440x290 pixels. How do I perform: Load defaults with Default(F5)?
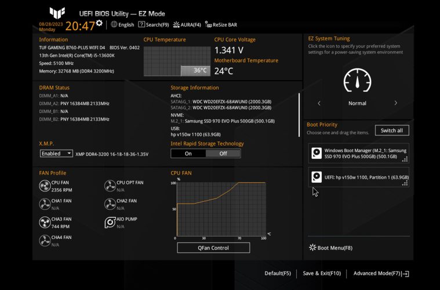point(278,273)
